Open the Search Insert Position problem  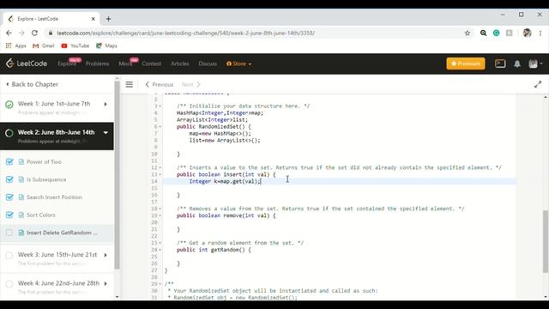[54, 197]
